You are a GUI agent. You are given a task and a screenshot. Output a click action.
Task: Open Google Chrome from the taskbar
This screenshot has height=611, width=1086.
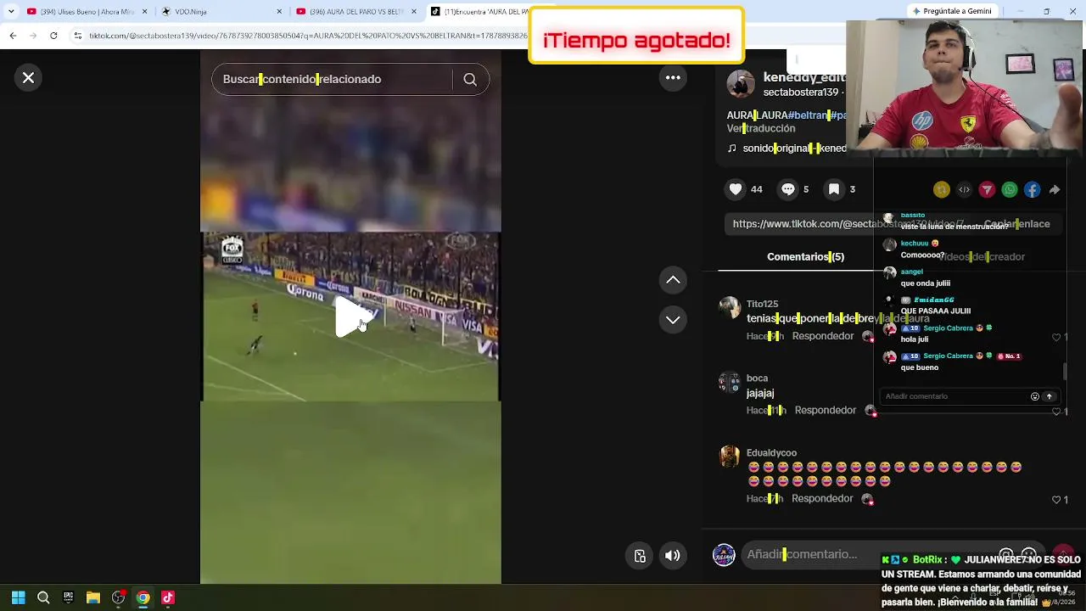tap(143, 597)
